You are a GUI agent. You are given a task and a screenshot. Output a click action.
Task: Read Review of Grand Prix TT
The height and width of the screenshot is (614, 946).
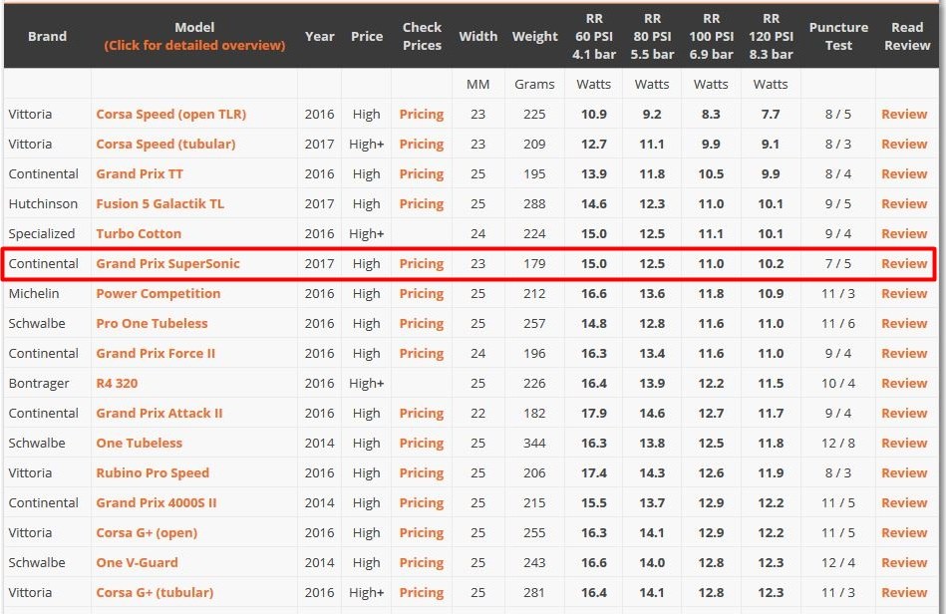click(x=904, y=173)
